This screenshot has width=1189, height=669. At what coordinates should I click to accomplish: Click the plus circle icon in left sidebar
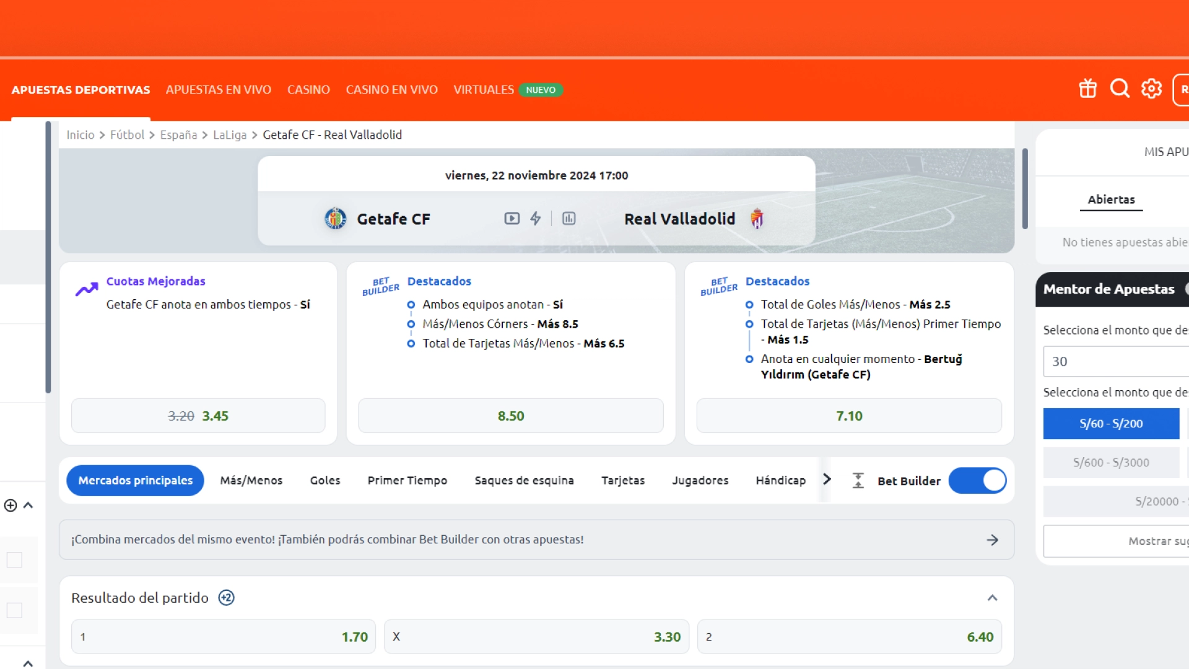[11, 505]
